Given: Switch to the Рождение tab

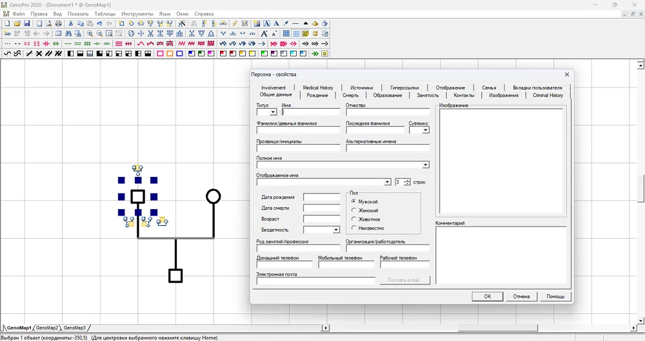Looking at the screenshot, I should click(317, 95).
